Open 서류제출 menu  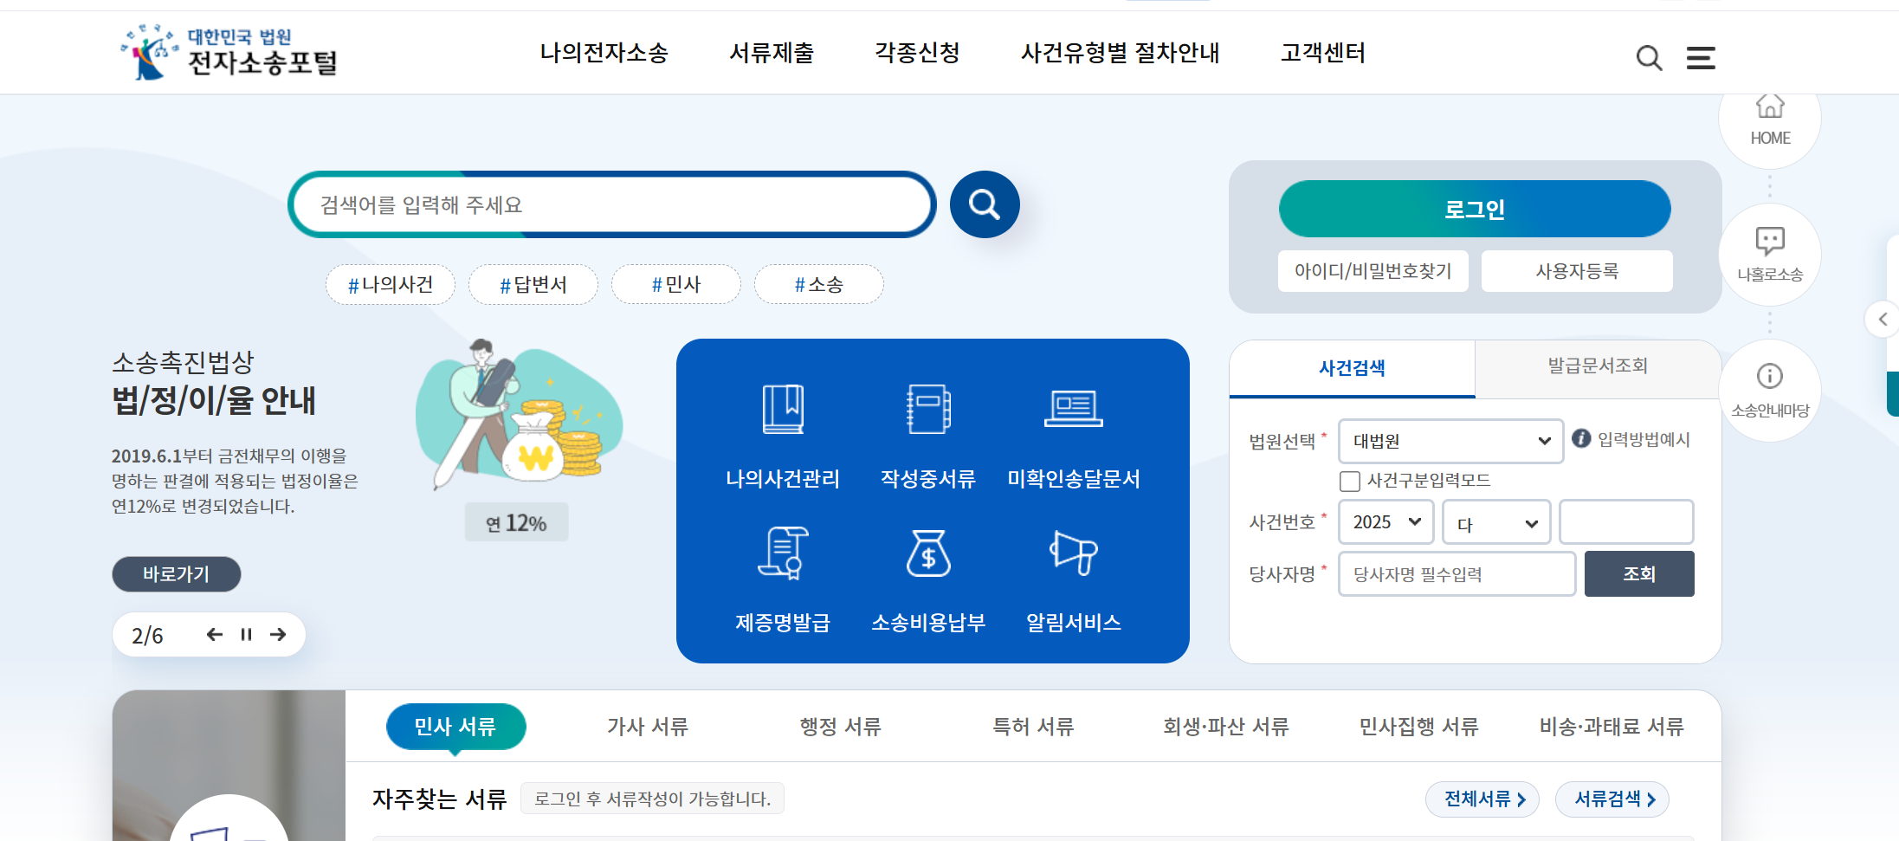pyautogui.click(x=772, y=53)
